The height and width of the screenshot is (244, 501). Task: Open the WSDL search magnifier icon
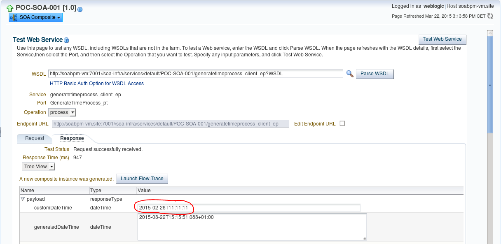pyautogui.click(x=350, y=74)
